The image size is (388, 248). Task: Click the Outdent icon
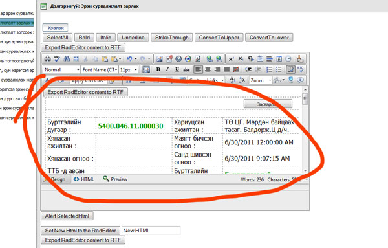click(257, 70)
